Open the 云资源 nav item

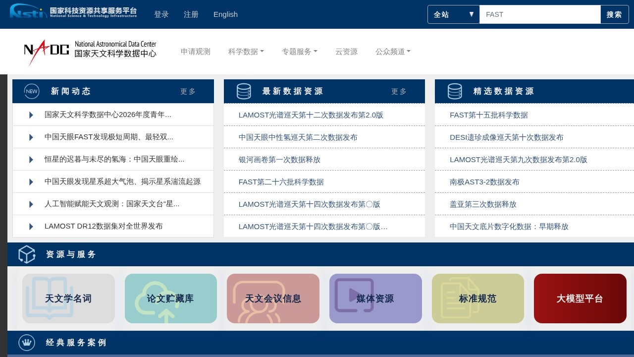(x=346, y=52)
